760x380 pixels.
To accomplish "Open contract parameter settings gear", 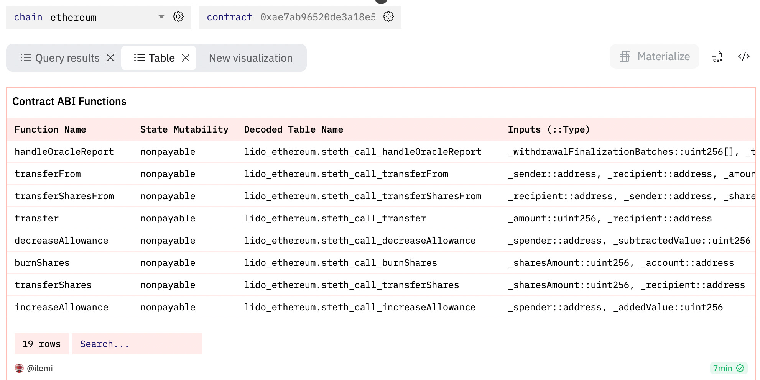I will pyautogui.click(x=388, y=16).
